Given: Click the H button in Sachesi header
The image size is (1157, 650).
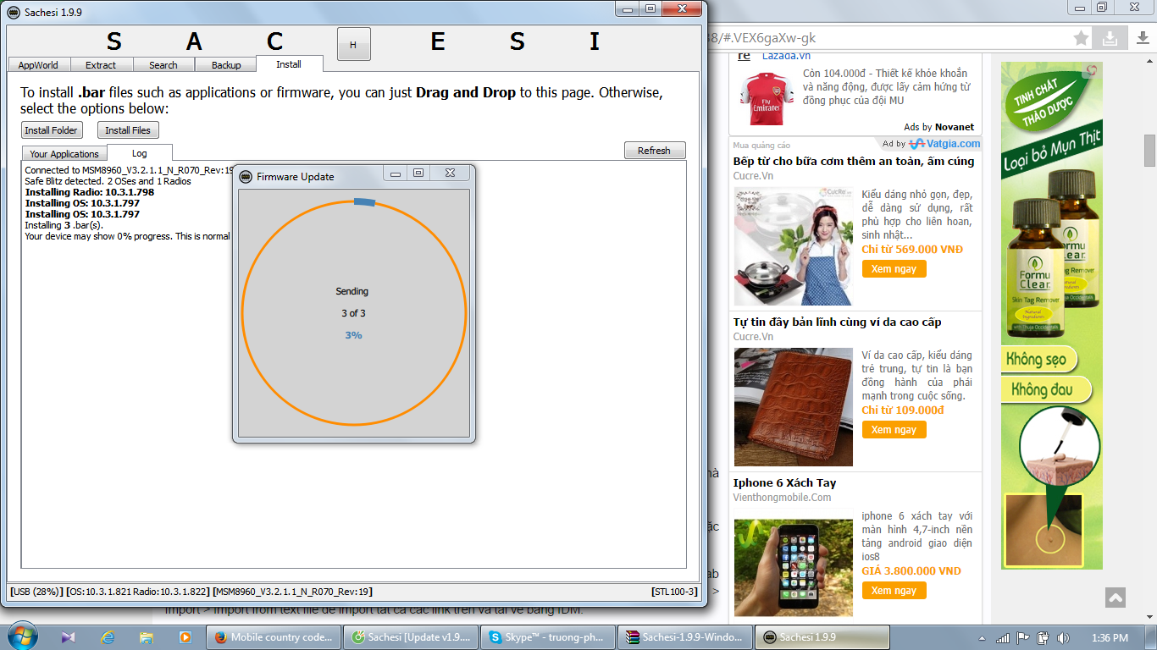Looking at the screenshot, I should point(353,44).
